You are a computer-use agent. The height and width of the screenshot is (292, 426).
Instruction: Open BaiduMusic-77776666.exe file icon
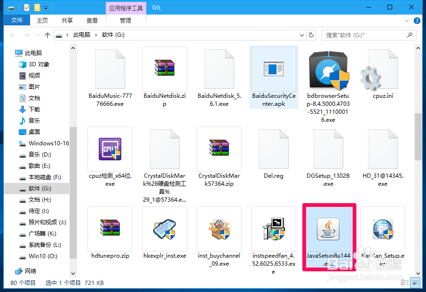click(110, 69)
